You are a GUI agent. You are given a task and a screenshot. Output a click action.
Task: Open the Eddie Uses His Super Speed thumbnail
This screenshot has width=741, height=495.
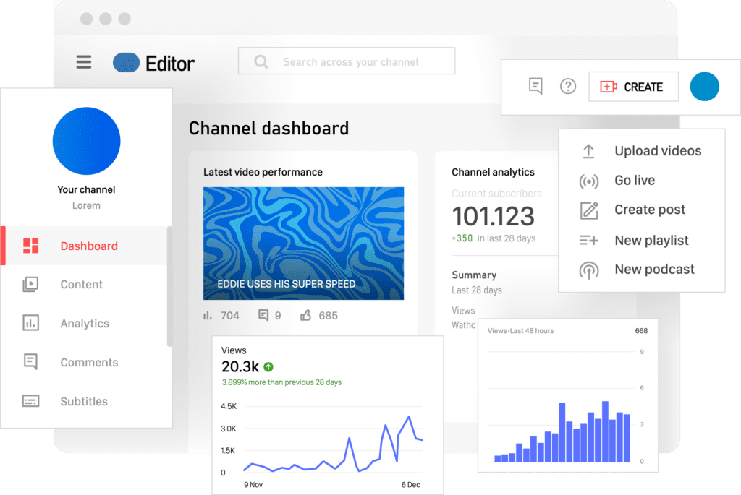pos(303,243)
